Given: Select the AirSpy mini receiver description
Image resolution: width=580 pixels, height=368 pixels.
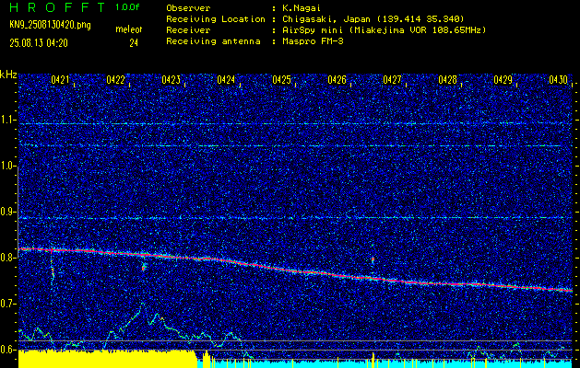Looking at the screenshot, I should click(x=384, y=30).
